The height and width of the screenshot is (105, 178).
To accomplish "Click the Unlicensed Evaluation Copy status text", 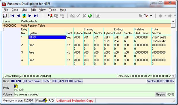I will pyautogui.click(x=75, y=101).
